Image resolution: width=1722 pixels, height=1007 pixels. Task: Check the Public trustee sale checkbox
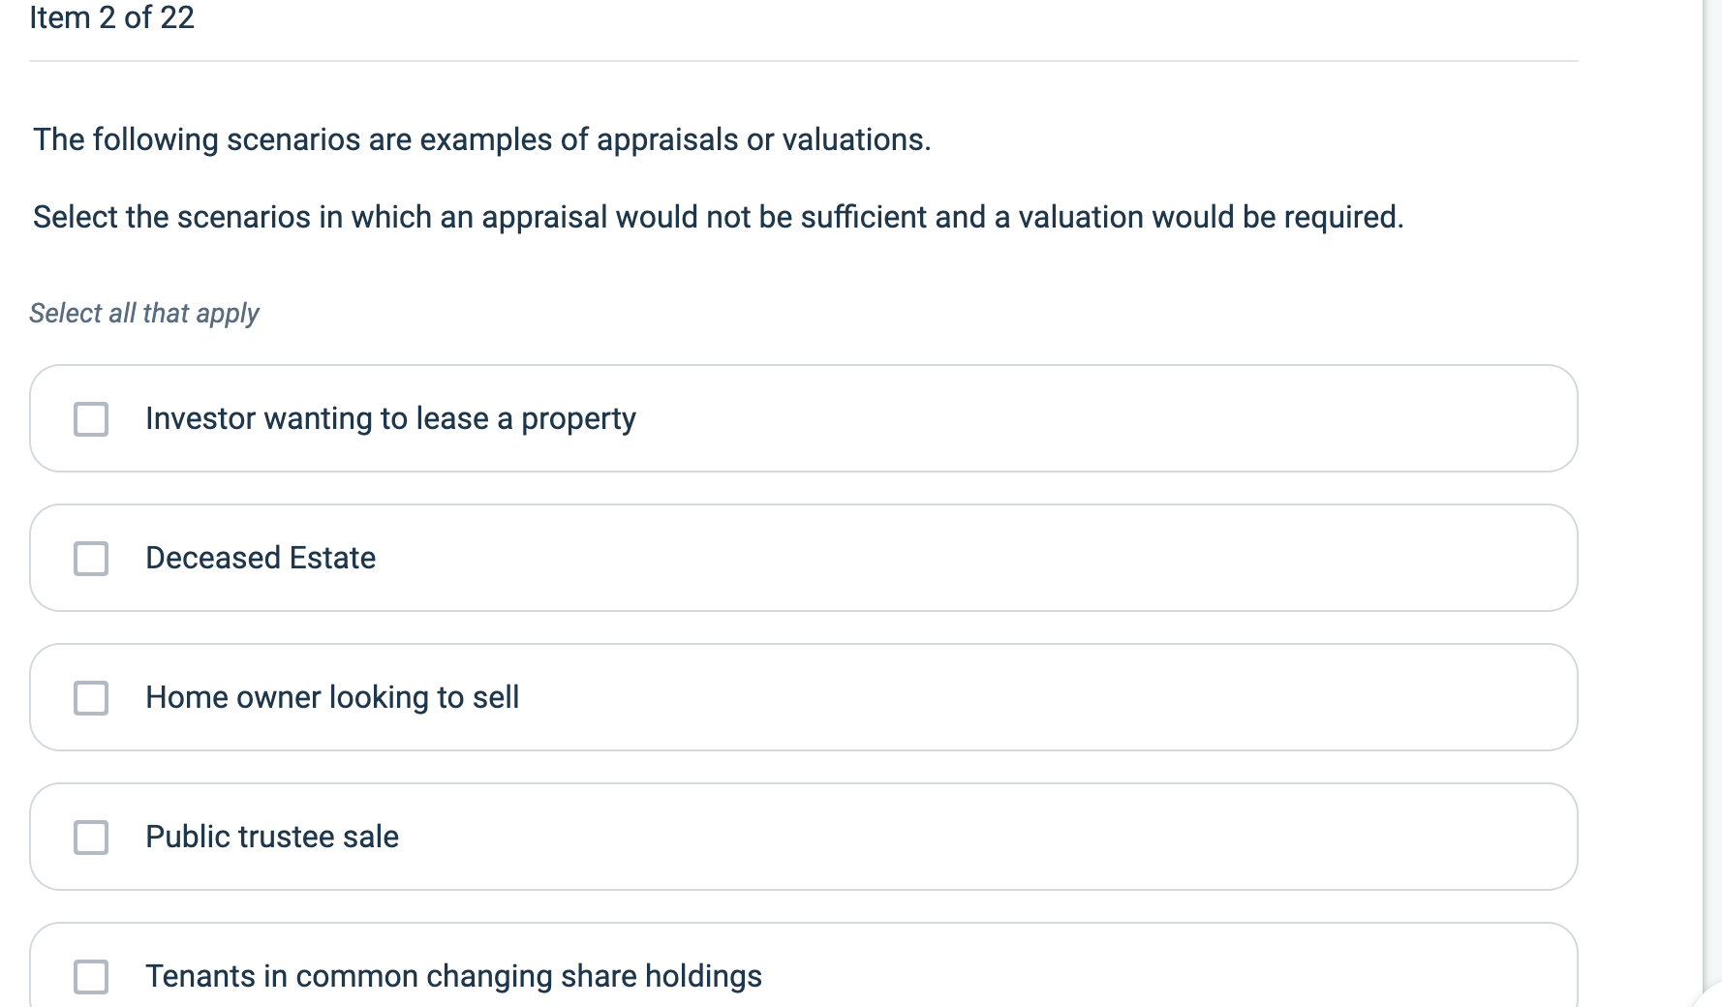click(90, 837)
